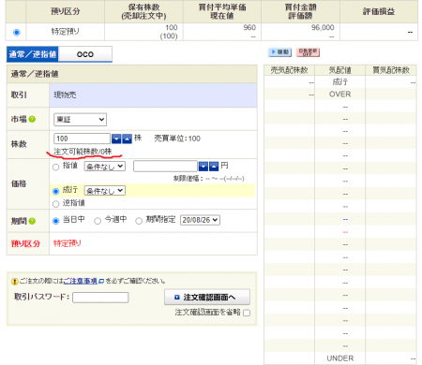422x365 pixels.
Task: Click the yellow warning icon beside ご注文の際には
Action: point(15,282)
